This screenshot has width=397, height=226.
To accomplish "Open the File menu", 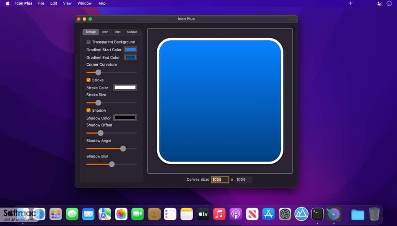I will (41, 3).
